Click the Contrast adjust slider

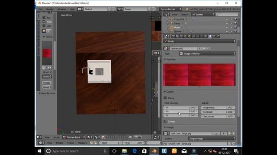pyautogui.click(x=218, y=112)
